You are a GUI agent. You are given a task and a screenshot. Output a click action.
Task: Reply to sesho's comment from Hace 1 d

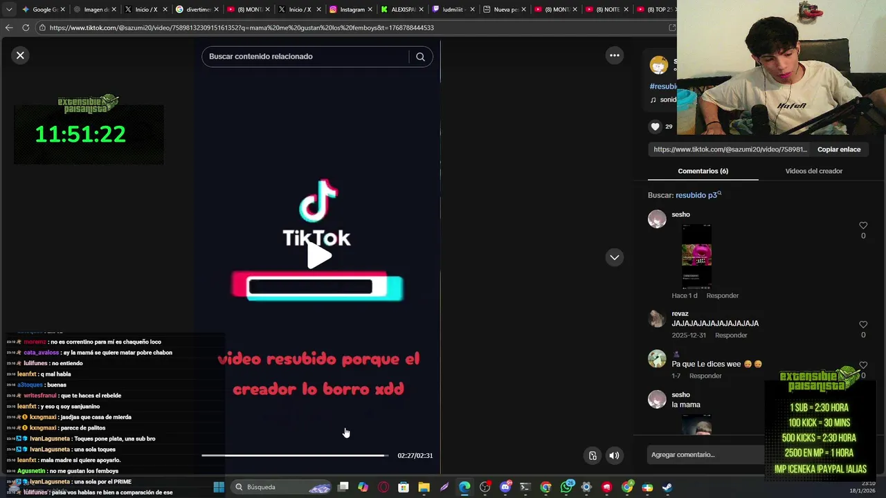pyautogui.click(x=722, y=295)
